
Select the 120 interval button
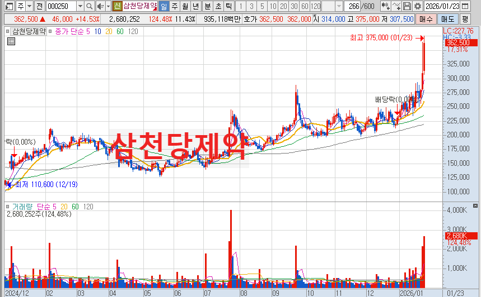coord(315,6)
